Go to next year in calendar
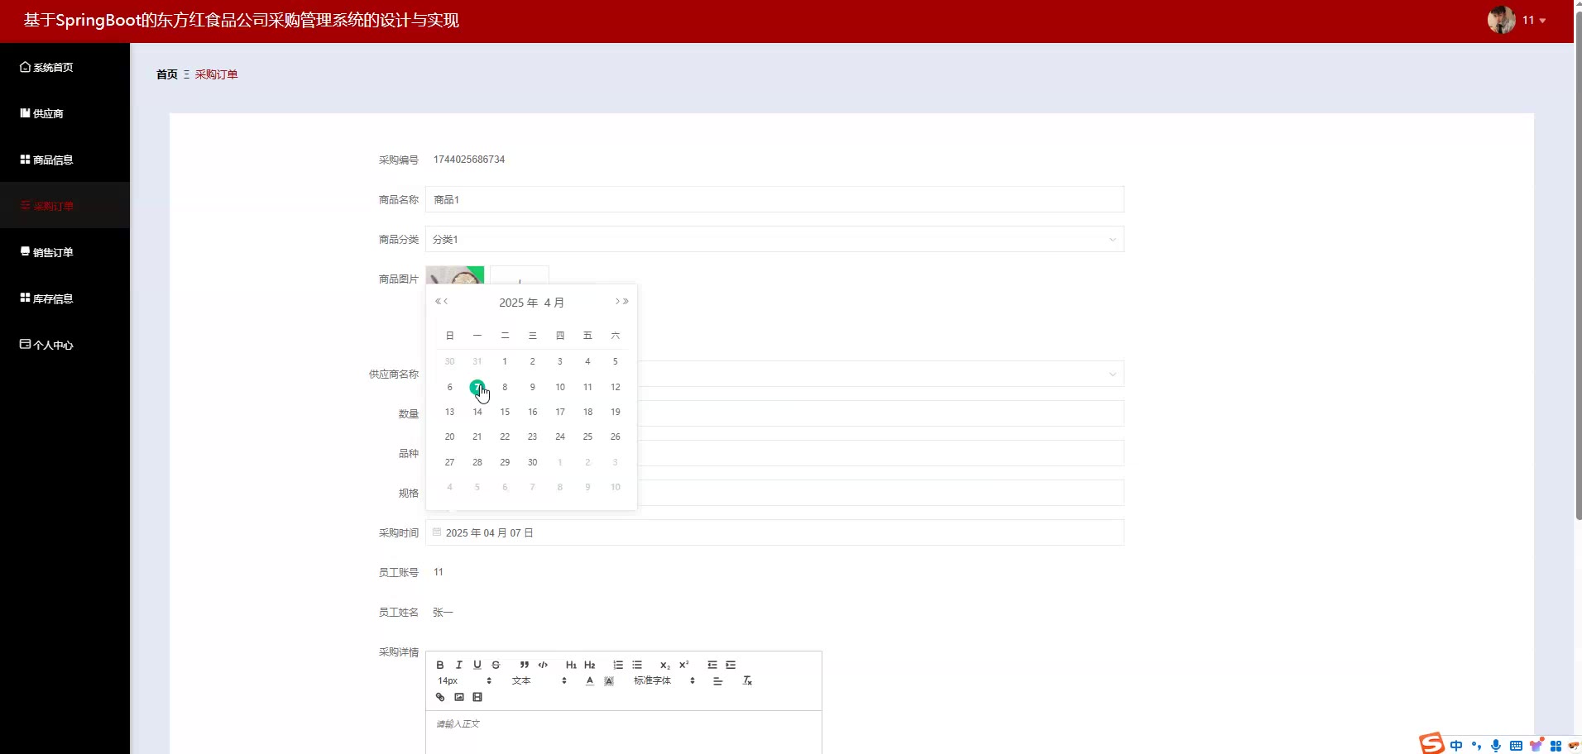 coord(626,302)
